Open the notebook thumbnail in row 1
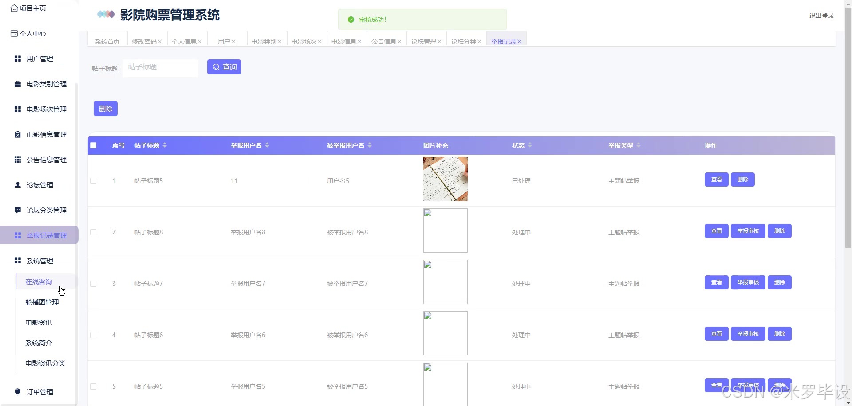The image size is (852, 406). coord(446,179)
